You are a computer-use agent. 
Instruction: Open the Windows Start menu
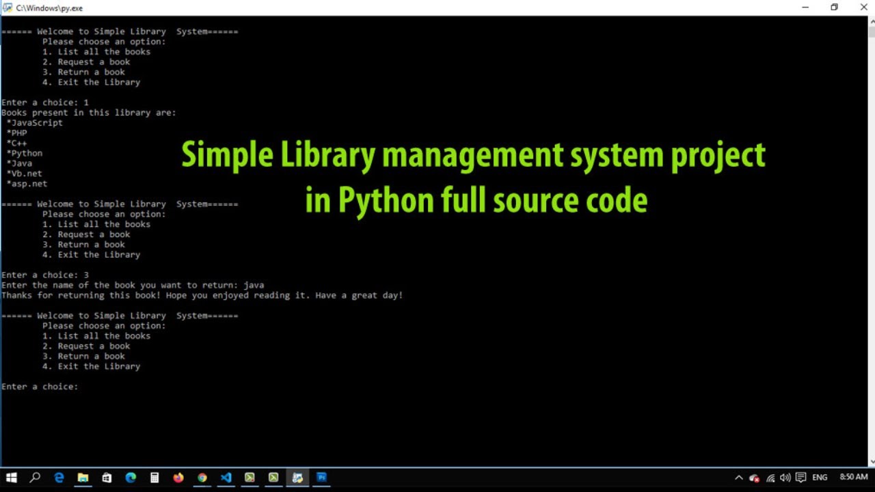tap(11, 478)
